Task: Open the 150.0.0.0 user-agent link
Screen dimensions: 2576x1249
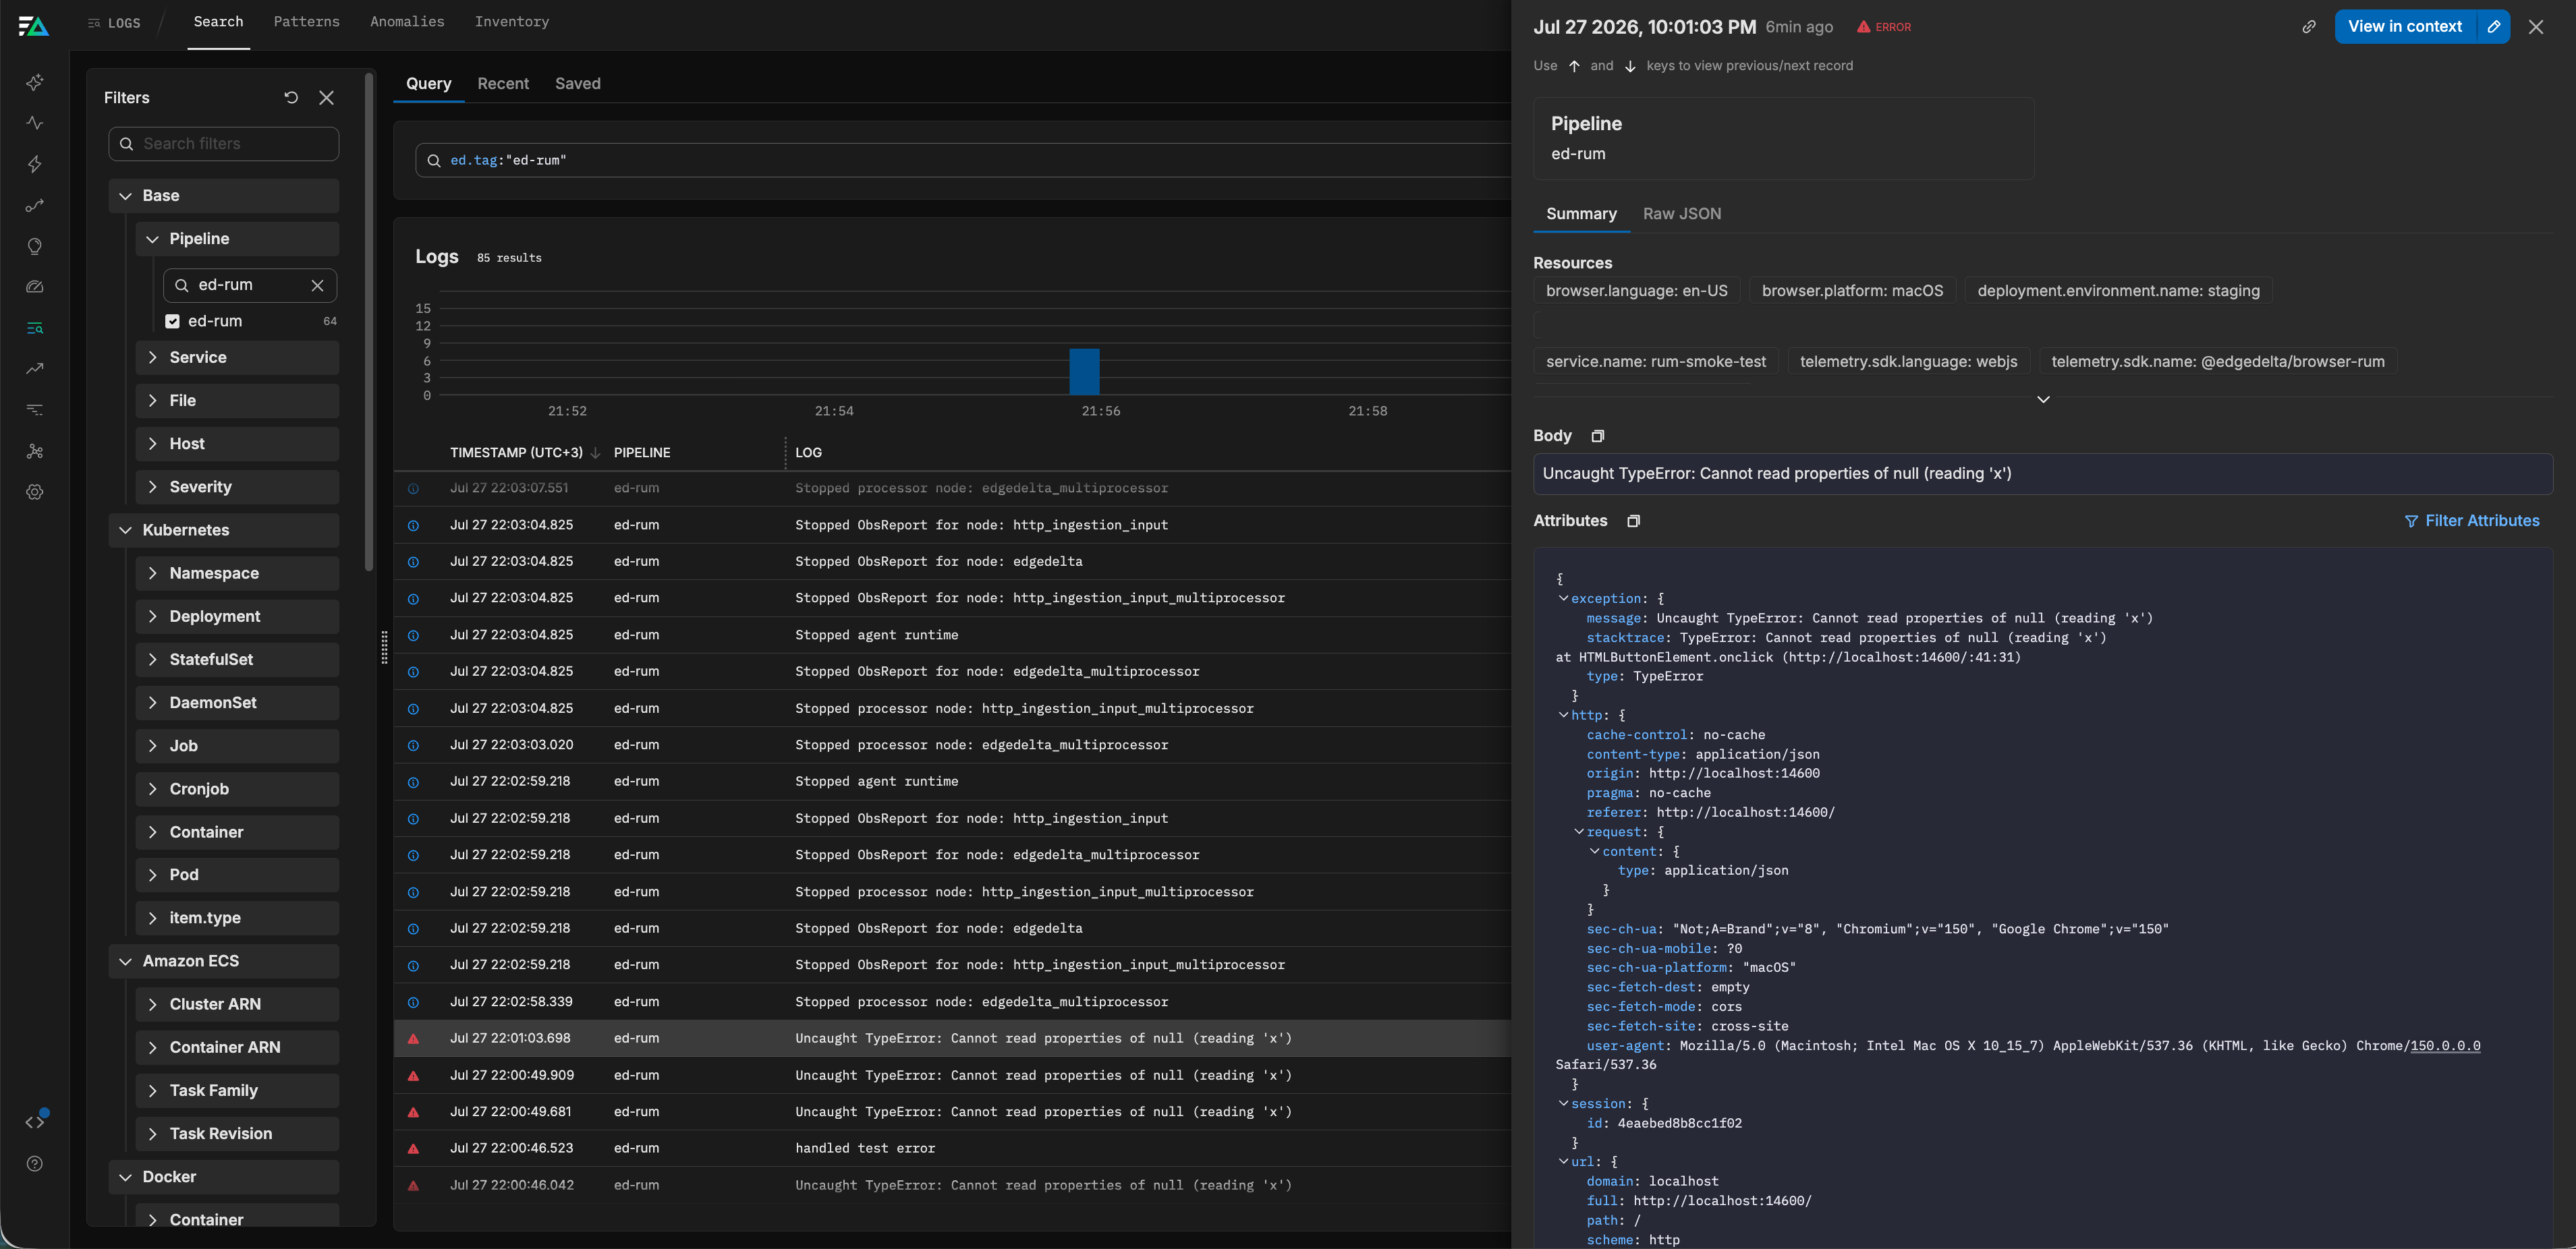Action: pyautogui.click(x=2444, y=1046)
